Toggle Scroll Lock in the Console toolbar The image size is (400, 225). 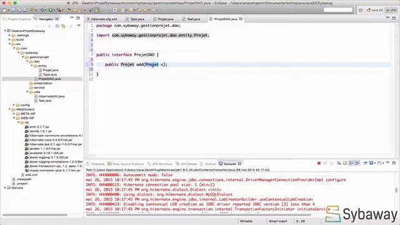click(x=345, y=163)
